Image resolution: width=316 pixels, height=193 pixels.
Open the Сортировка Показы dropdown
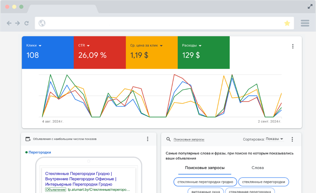click(x=274, y=139)
